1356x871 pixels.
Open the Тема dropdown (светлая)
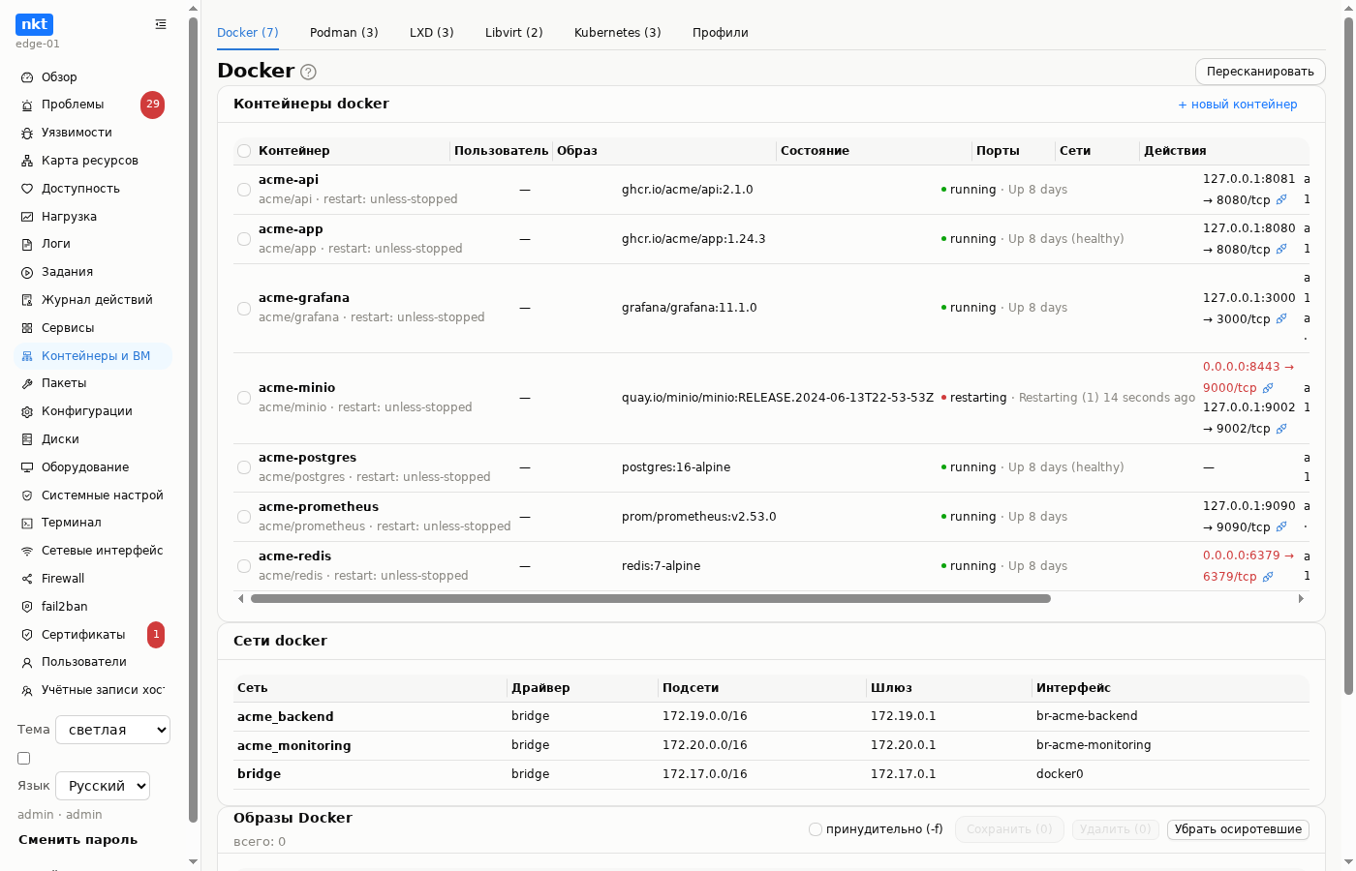click(112, 730)
